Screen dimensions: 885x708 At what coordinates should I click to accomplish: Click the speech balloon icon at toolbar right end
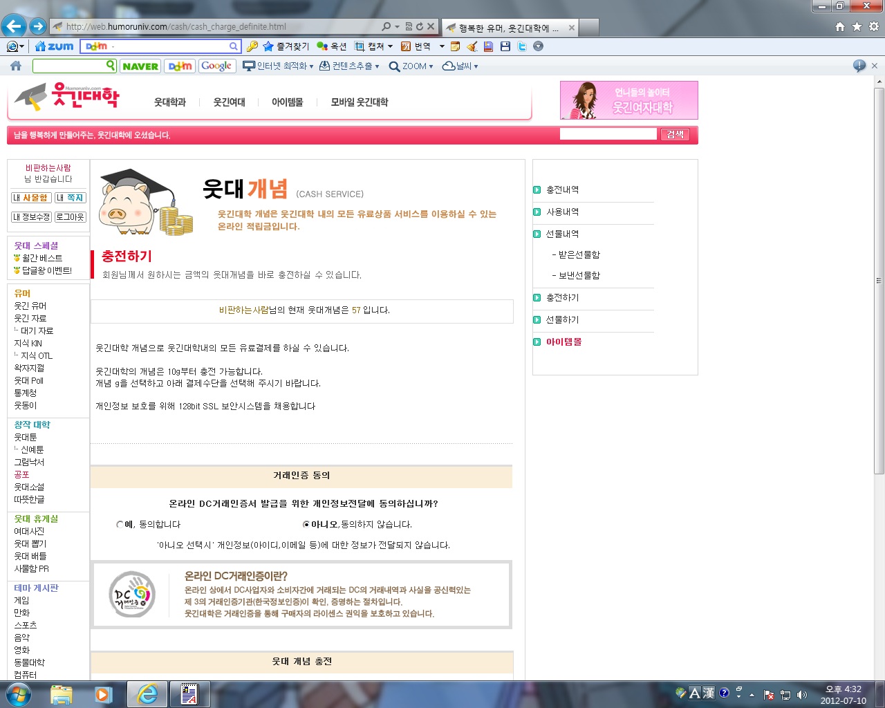859,66
